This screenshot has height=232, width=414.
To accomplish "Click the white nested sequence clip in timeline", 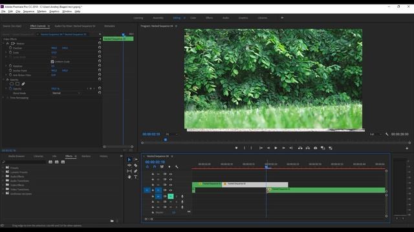I will click(x=255, y=185).
